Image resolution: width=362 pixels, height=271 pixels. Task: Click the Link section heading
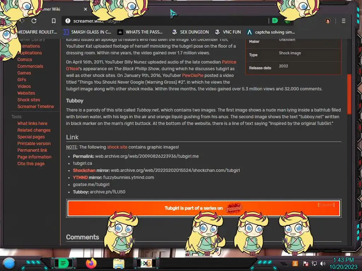72,137
